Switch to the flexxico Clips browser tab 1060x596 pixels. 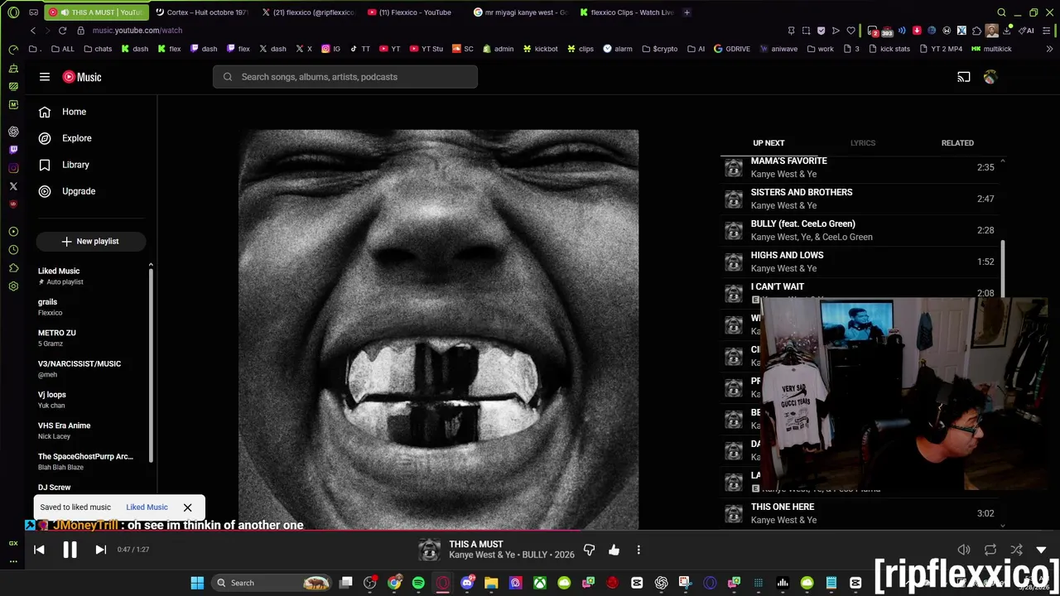tap(627, 12)
